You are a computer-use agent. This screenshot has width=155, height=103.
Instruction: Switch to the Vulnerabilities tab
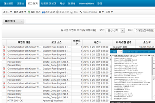click(x=86, y=3)
